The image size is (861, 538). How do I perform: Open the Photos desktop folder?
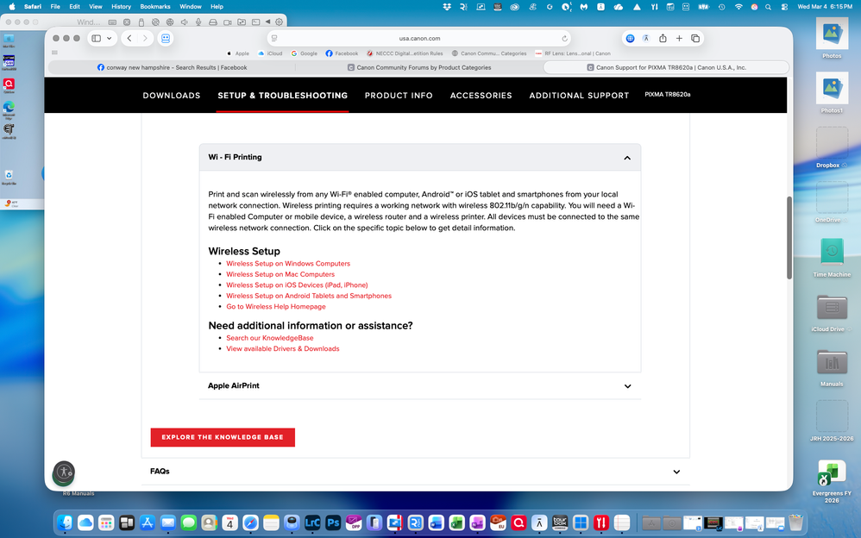832,39
